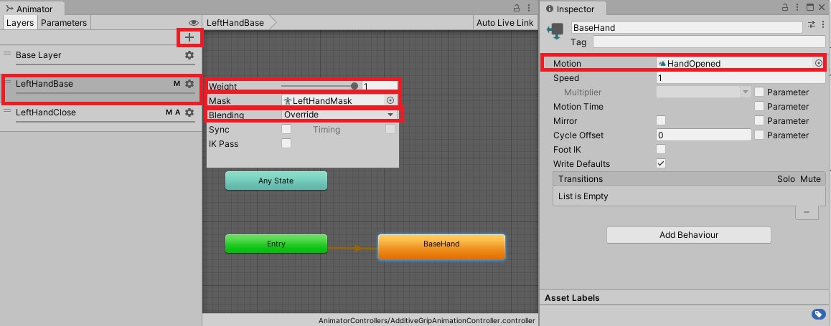Pick a motion clip with the object selector

(x=819, y=63)
